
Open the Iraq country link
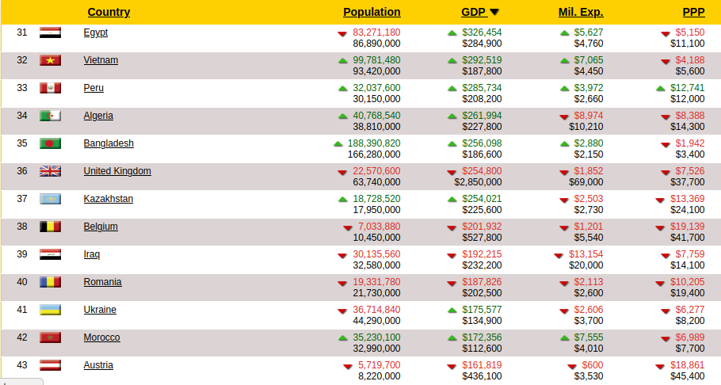(x=92, y=254)
